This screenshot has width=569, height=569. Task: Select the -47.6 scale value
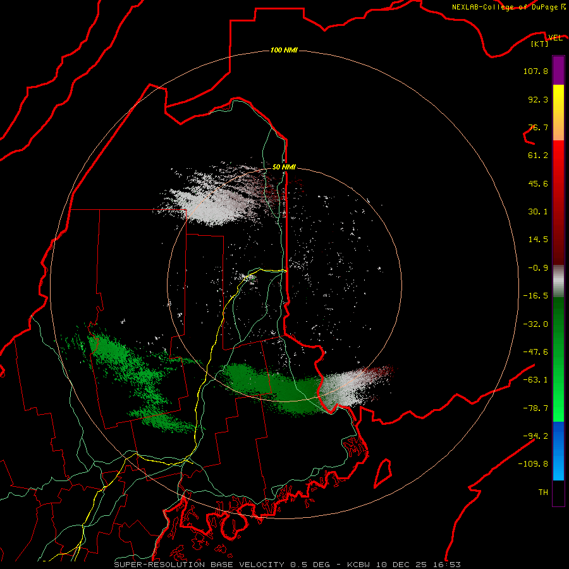tap(535, 352)
